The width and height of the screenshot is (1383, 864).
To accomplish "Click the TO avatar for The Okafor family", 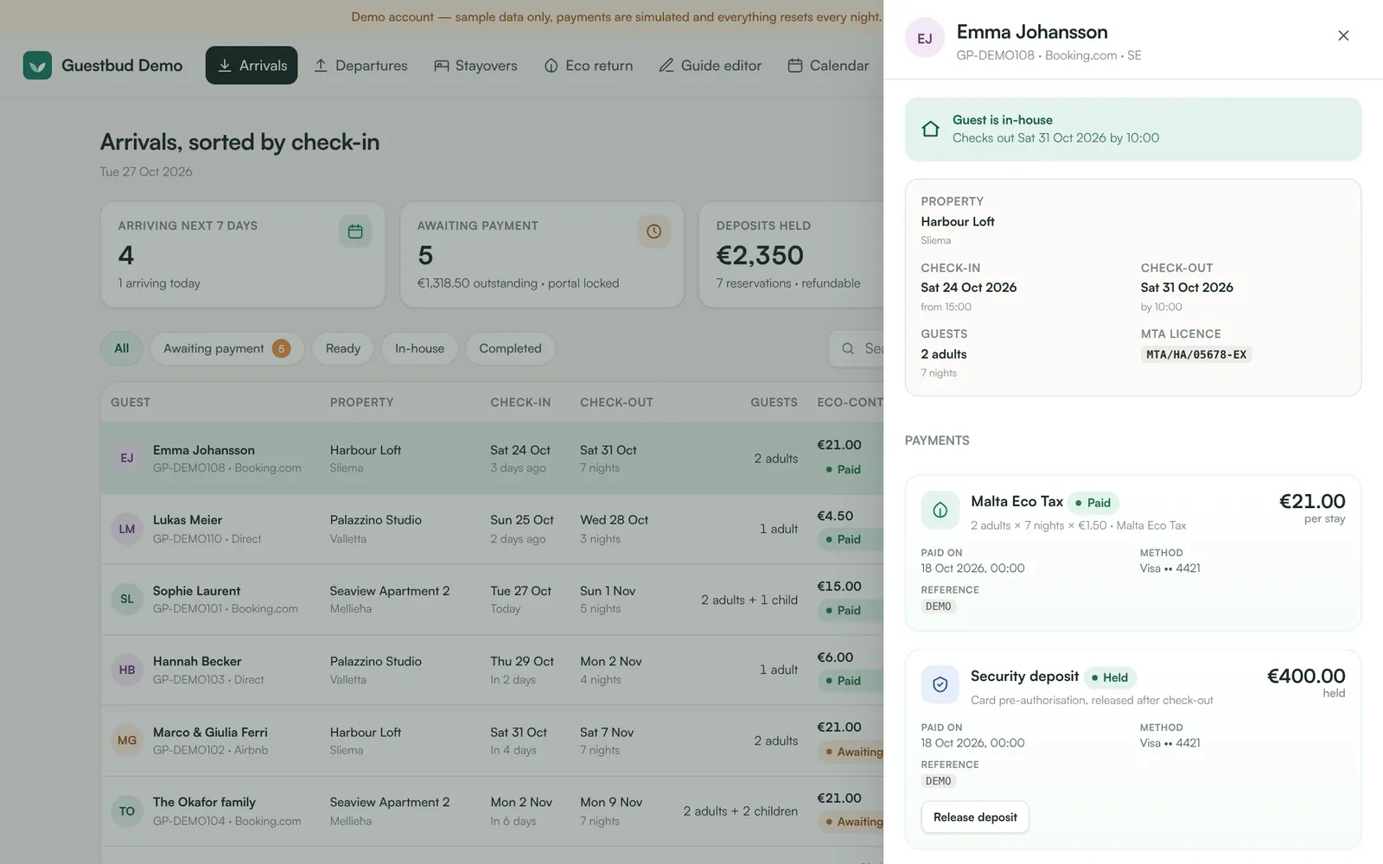I will 127,810.
